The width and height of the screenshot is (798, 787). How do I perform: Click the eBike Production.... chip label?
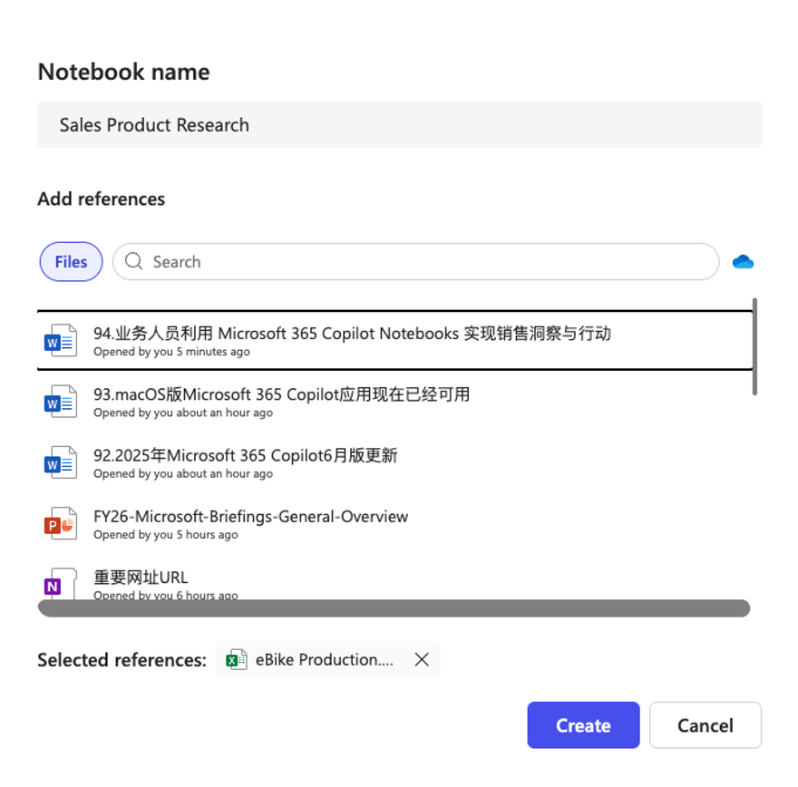[325, 660]
